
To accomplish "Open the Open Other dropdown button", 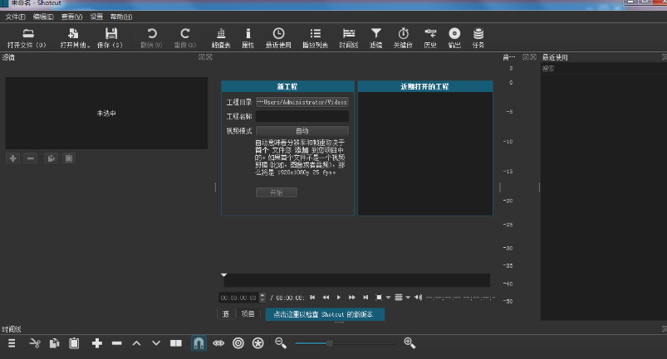I will 75,38.
